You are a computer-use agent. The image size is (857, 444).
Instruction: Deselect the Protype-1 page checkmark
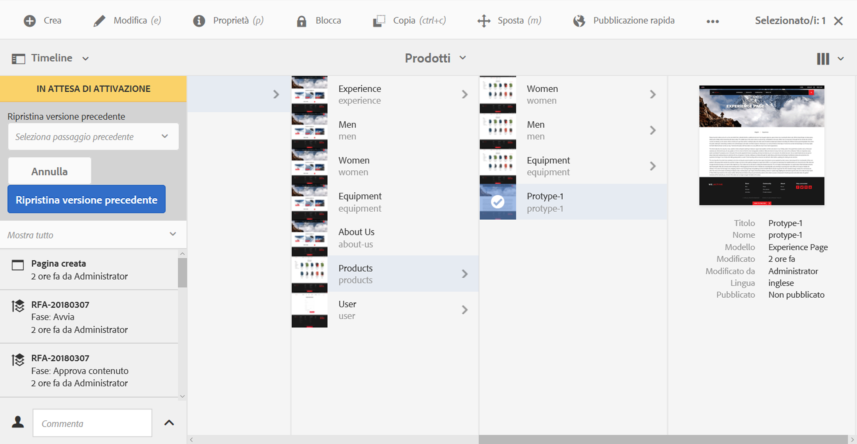[497, 202]
